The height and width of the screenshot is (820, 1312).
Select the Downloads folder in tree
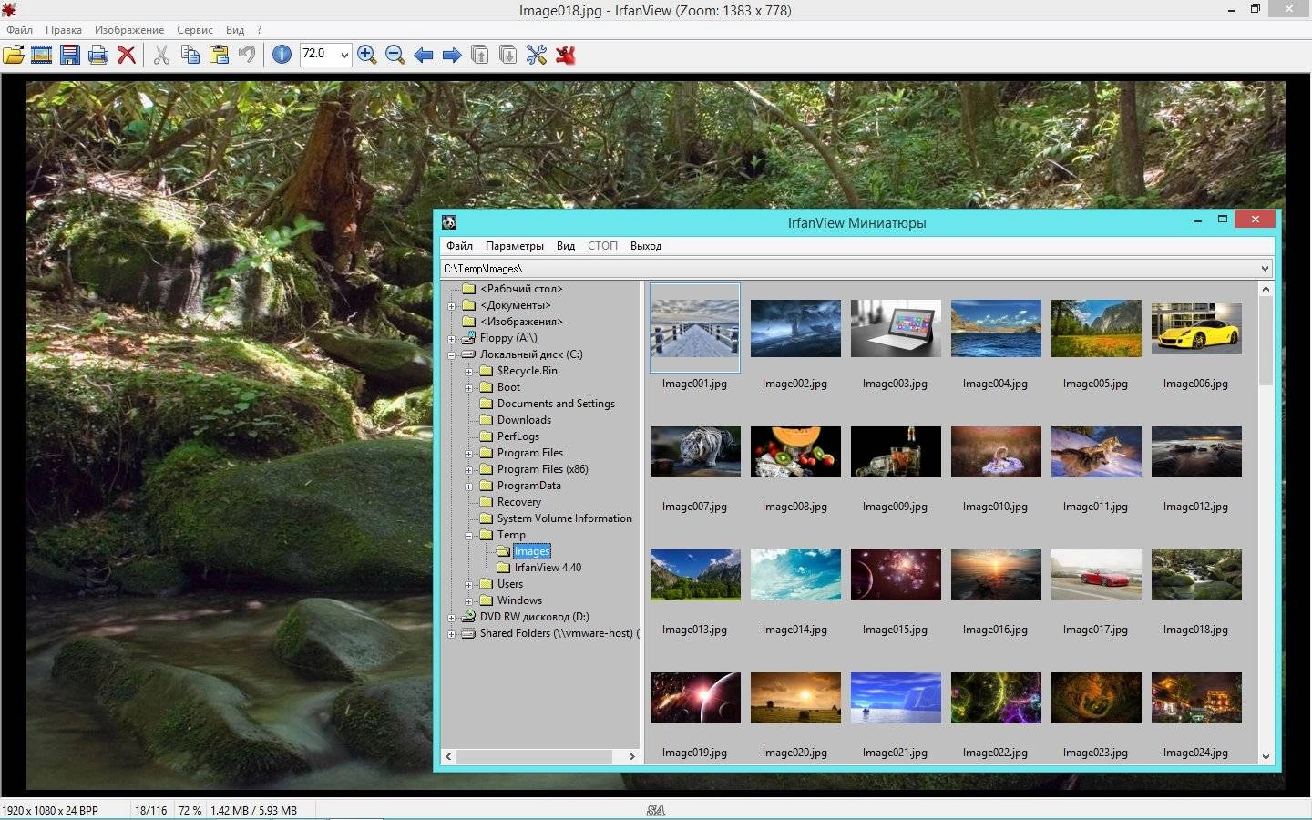click(x=524, y=420)
